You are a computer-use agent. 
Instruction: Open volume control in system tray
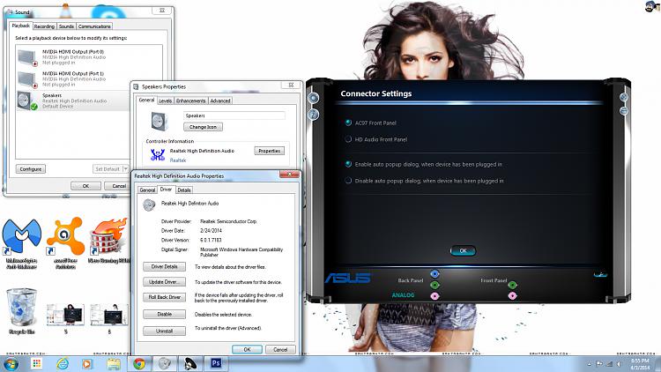tap(620, 364)
